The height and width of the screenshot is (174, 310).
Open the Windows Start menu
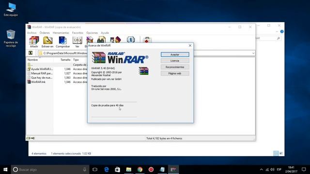pos(5,170)
